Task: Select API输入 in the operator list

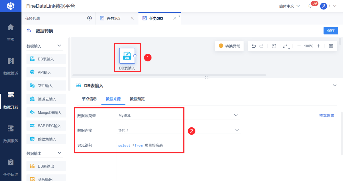Action: tap(46, 72)
